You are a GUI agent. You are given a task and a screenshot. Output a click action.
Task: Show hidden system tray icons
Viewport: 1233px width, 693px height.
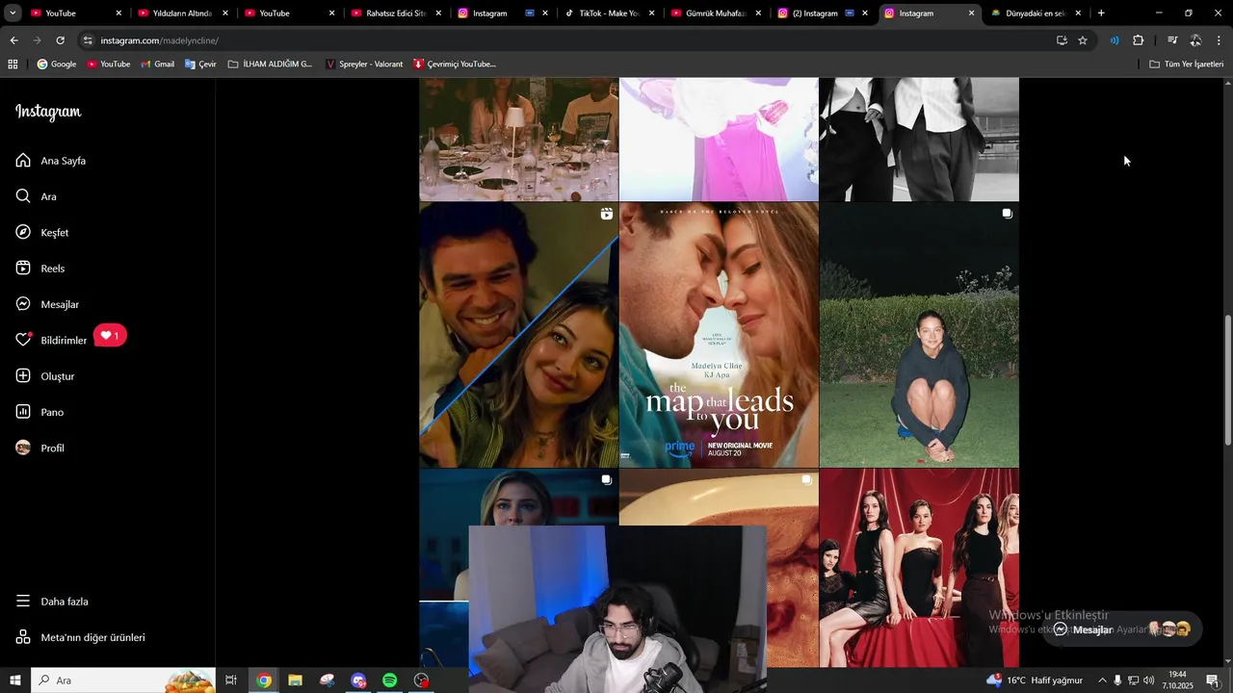[x=1102, y=680]
